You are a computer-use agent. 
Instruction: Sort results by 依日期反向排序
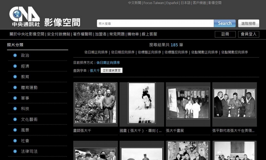[123, 52]
